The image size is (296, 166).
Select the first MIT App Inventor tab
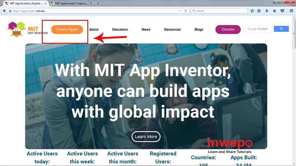(x=26, y=3)
